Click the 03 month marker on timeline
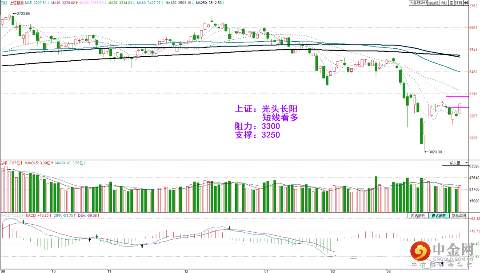The height and width of the screenshot is (273, 480). click(x=388, y=271)
